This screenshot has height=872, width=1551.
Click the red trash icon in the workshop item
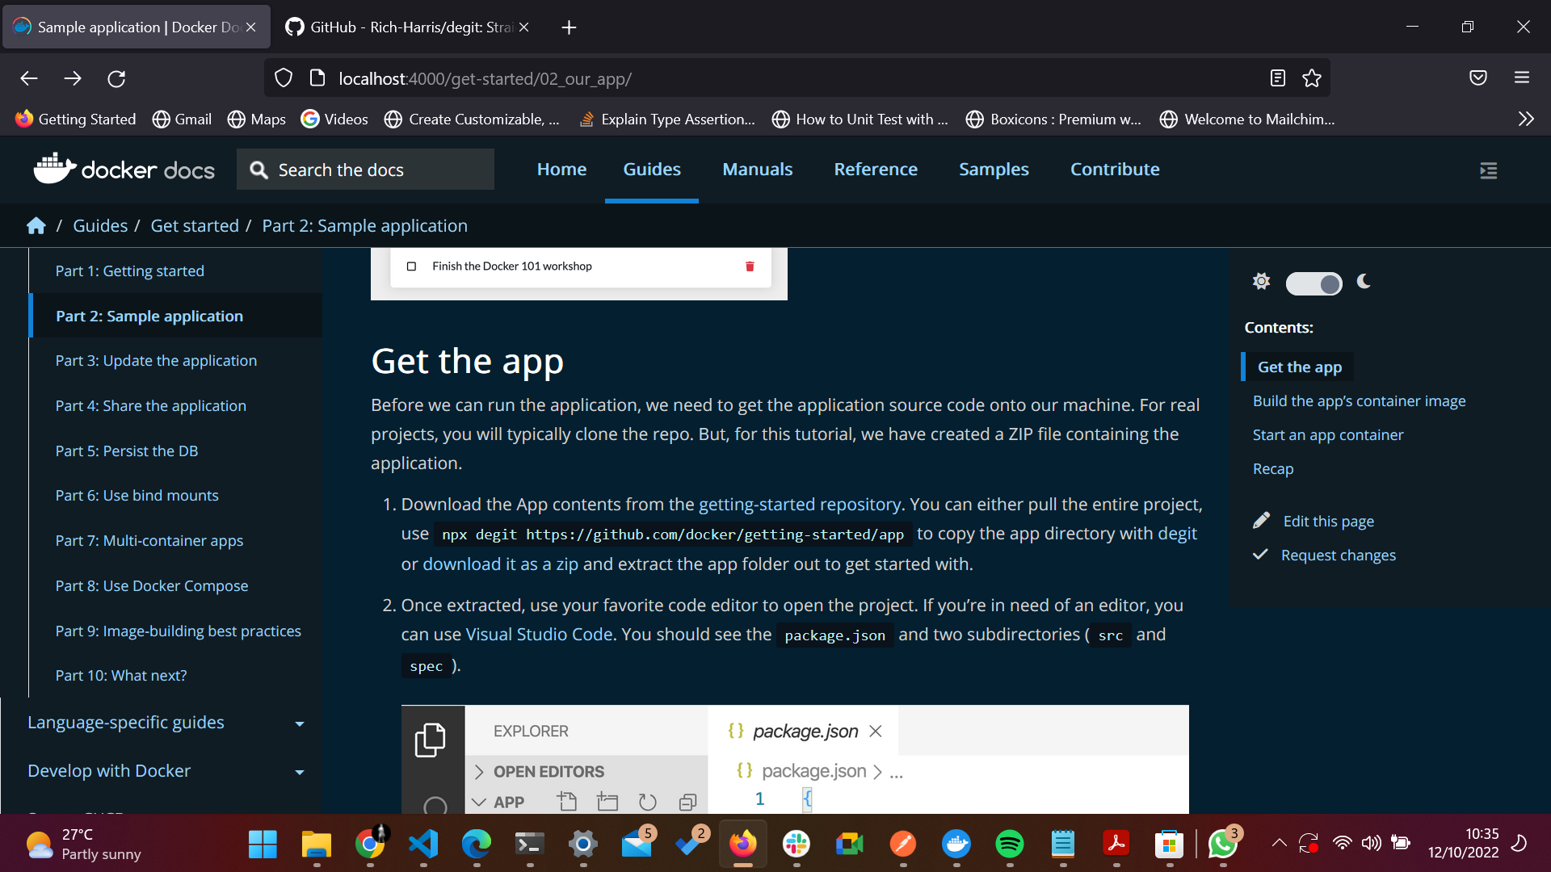(750, 266)
